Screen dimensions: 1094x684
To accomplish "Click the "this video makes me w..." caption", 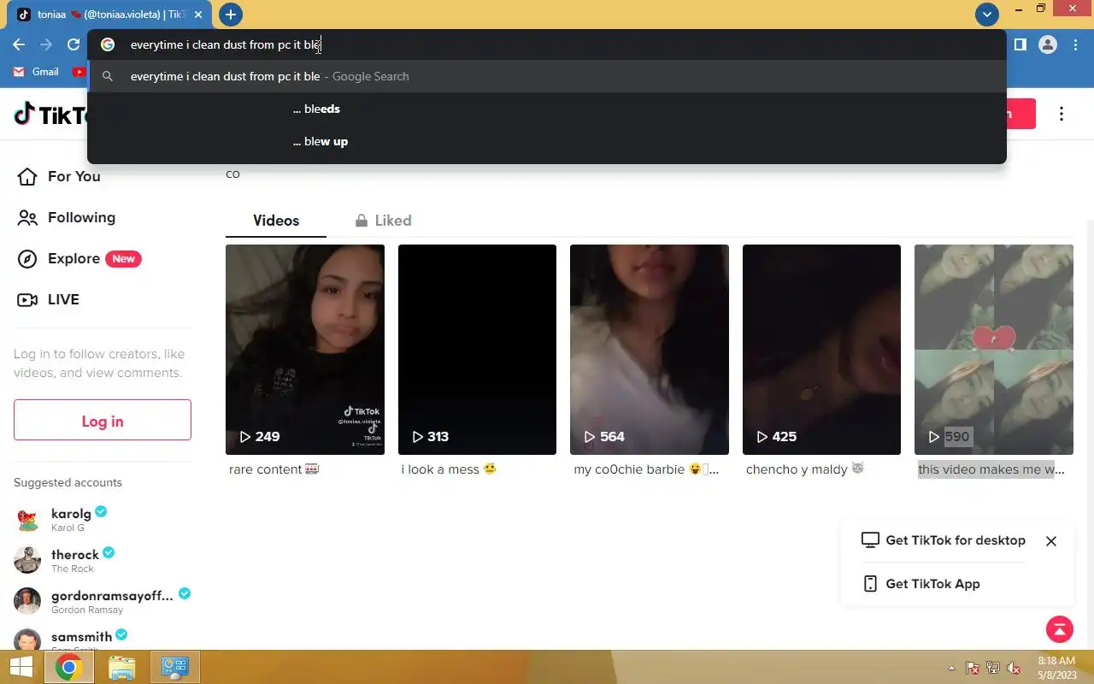I will pyautogui.click(x=991, y=469).
